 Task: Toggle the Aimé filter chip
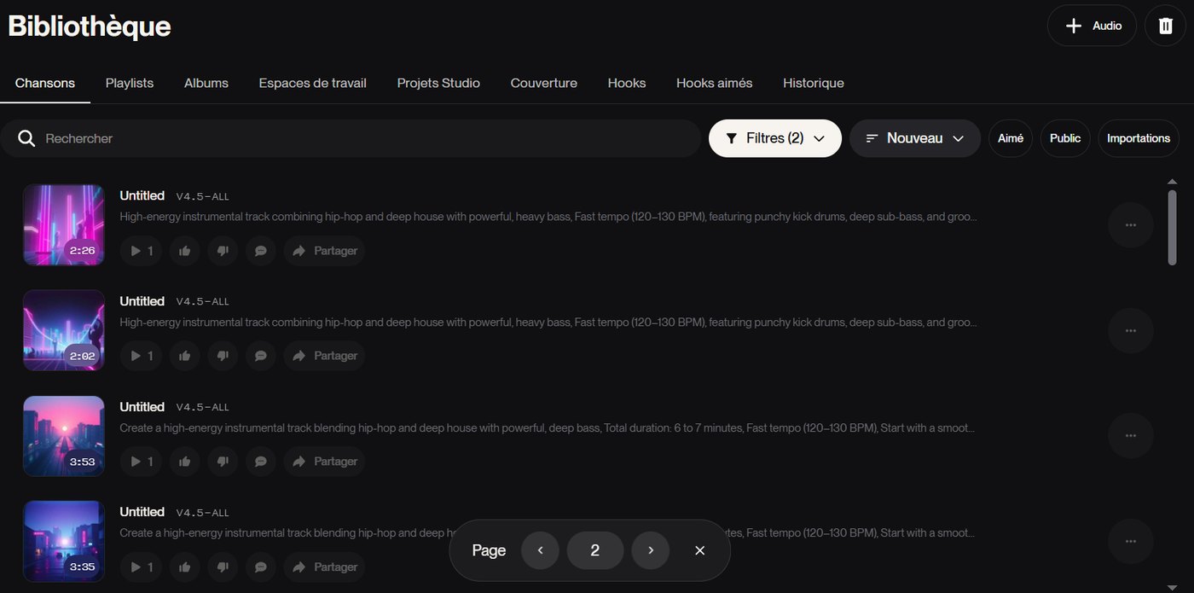click(x=1011, y=138)
